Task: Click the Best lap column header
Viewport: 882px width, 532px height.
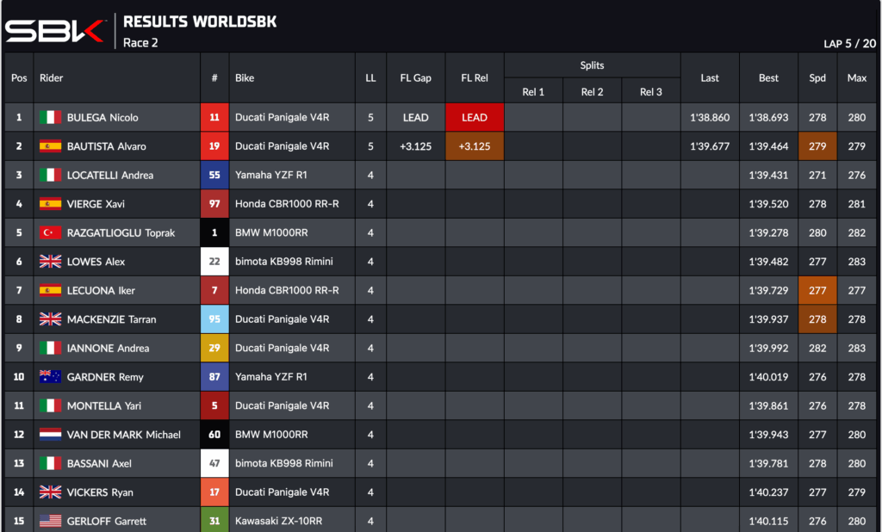Action: click(768, 78)
